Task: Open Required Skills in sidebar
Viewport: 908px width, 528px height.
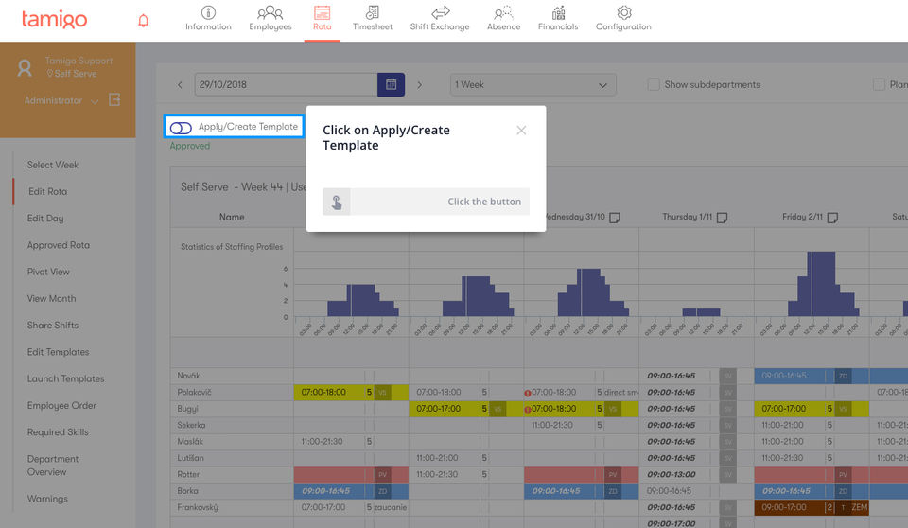Action: click(x=58, y=431)
